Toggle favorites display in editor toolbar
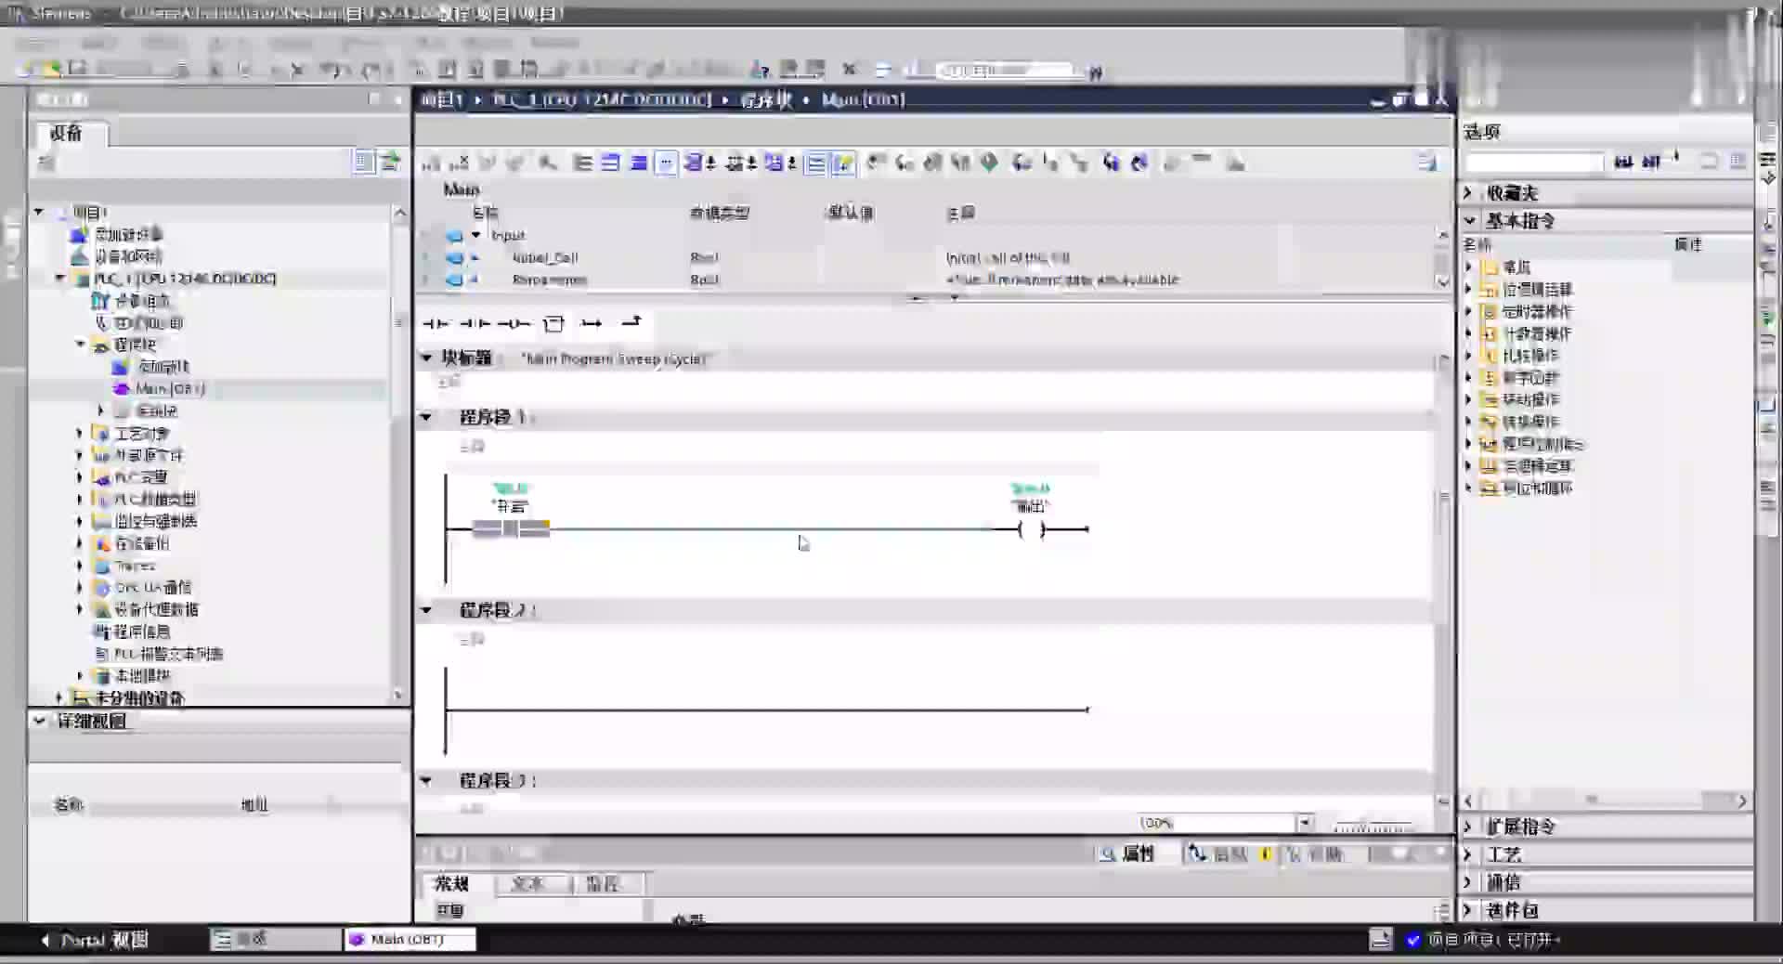This screenshot has width=1783, height=964. point(843,163)
